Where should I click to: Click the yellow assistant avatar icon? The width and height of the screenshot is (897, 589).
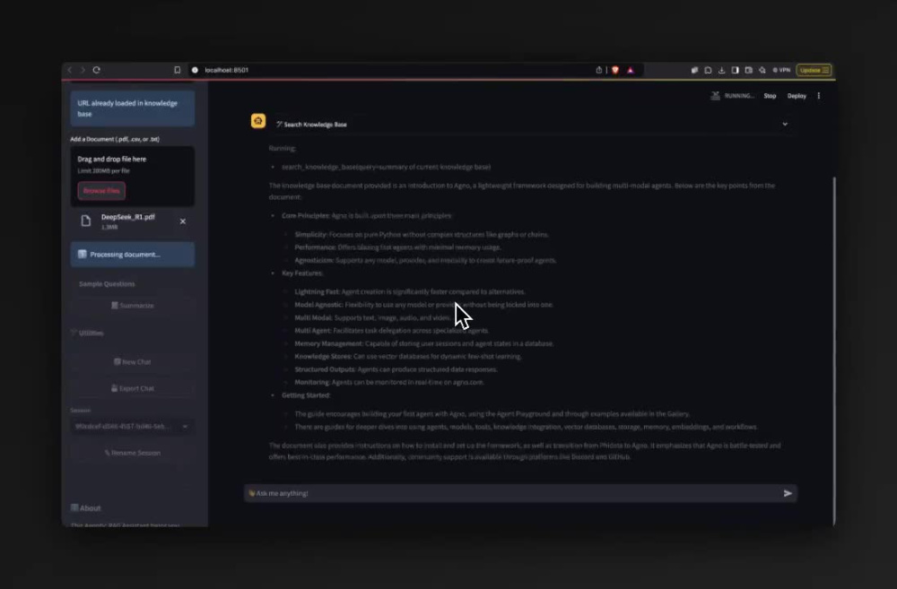tap(258, 121)
